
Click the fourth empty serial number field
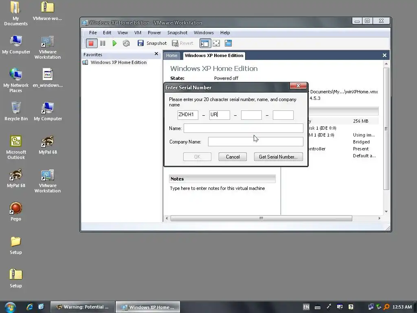pyautogui.click(x=283, y=115)
